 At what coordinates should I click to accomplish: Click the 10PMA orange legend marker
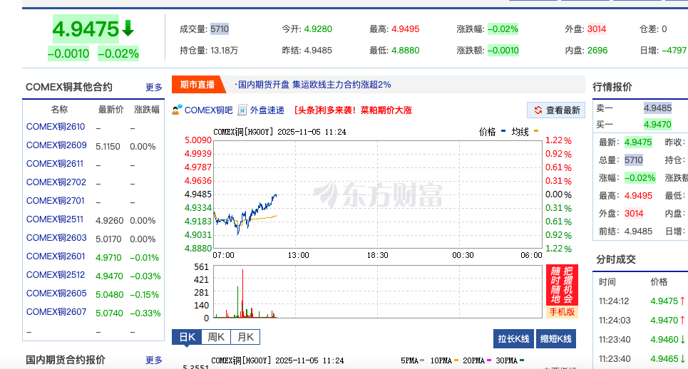[x=456, y=360]
